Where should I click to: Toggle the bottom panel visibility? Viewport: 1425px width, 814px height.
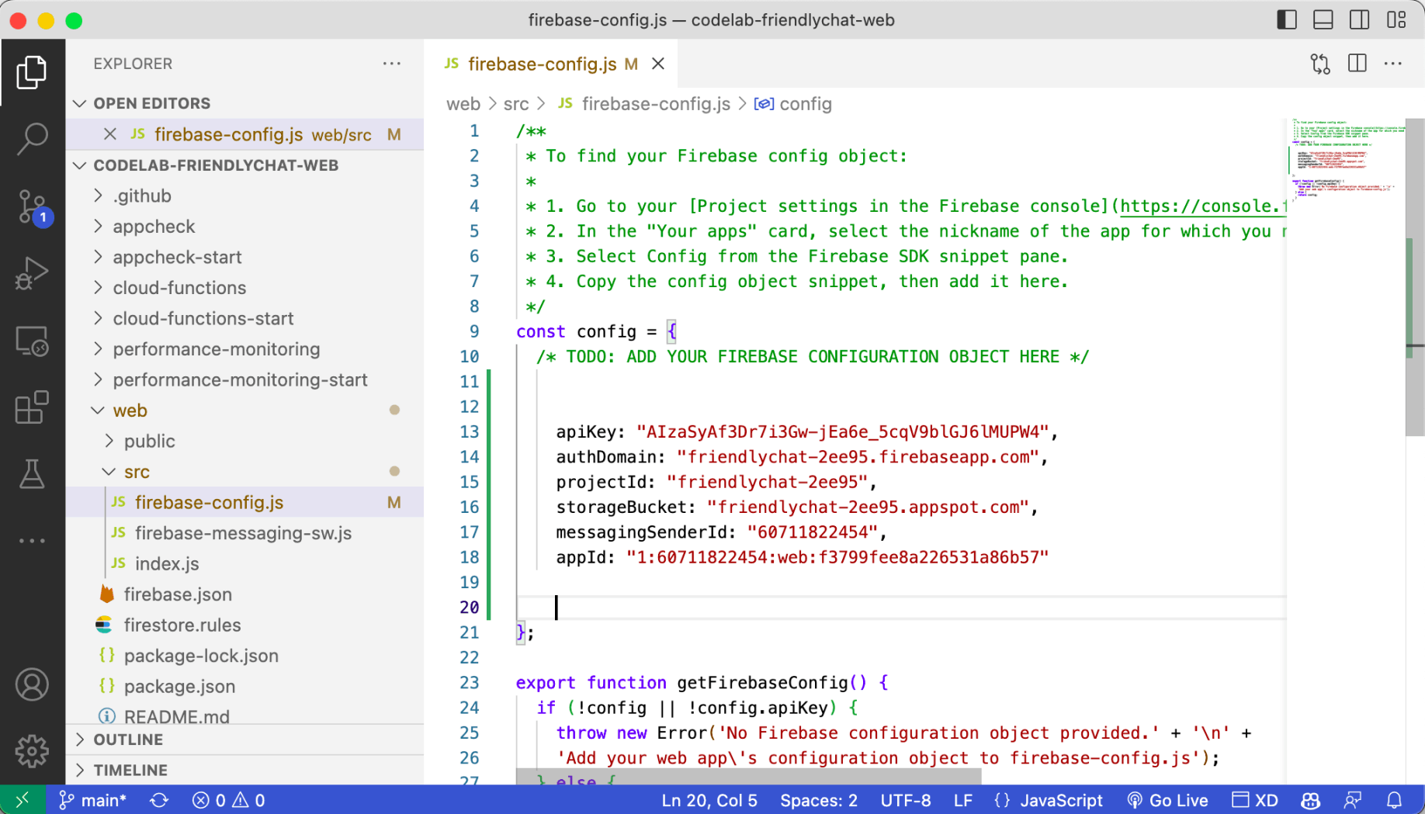pyautogui.click(x=1323, y=20)
